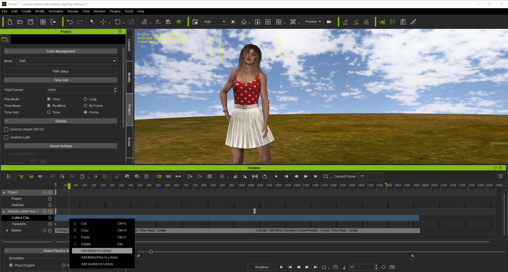508x272 pixels.
Task: Click the Total Frames input field
Action: point(80,90)
